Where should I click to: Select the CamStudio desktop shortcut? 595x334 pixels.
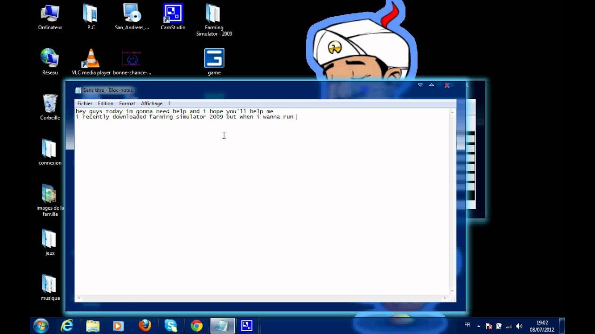[x=173, y=18]
